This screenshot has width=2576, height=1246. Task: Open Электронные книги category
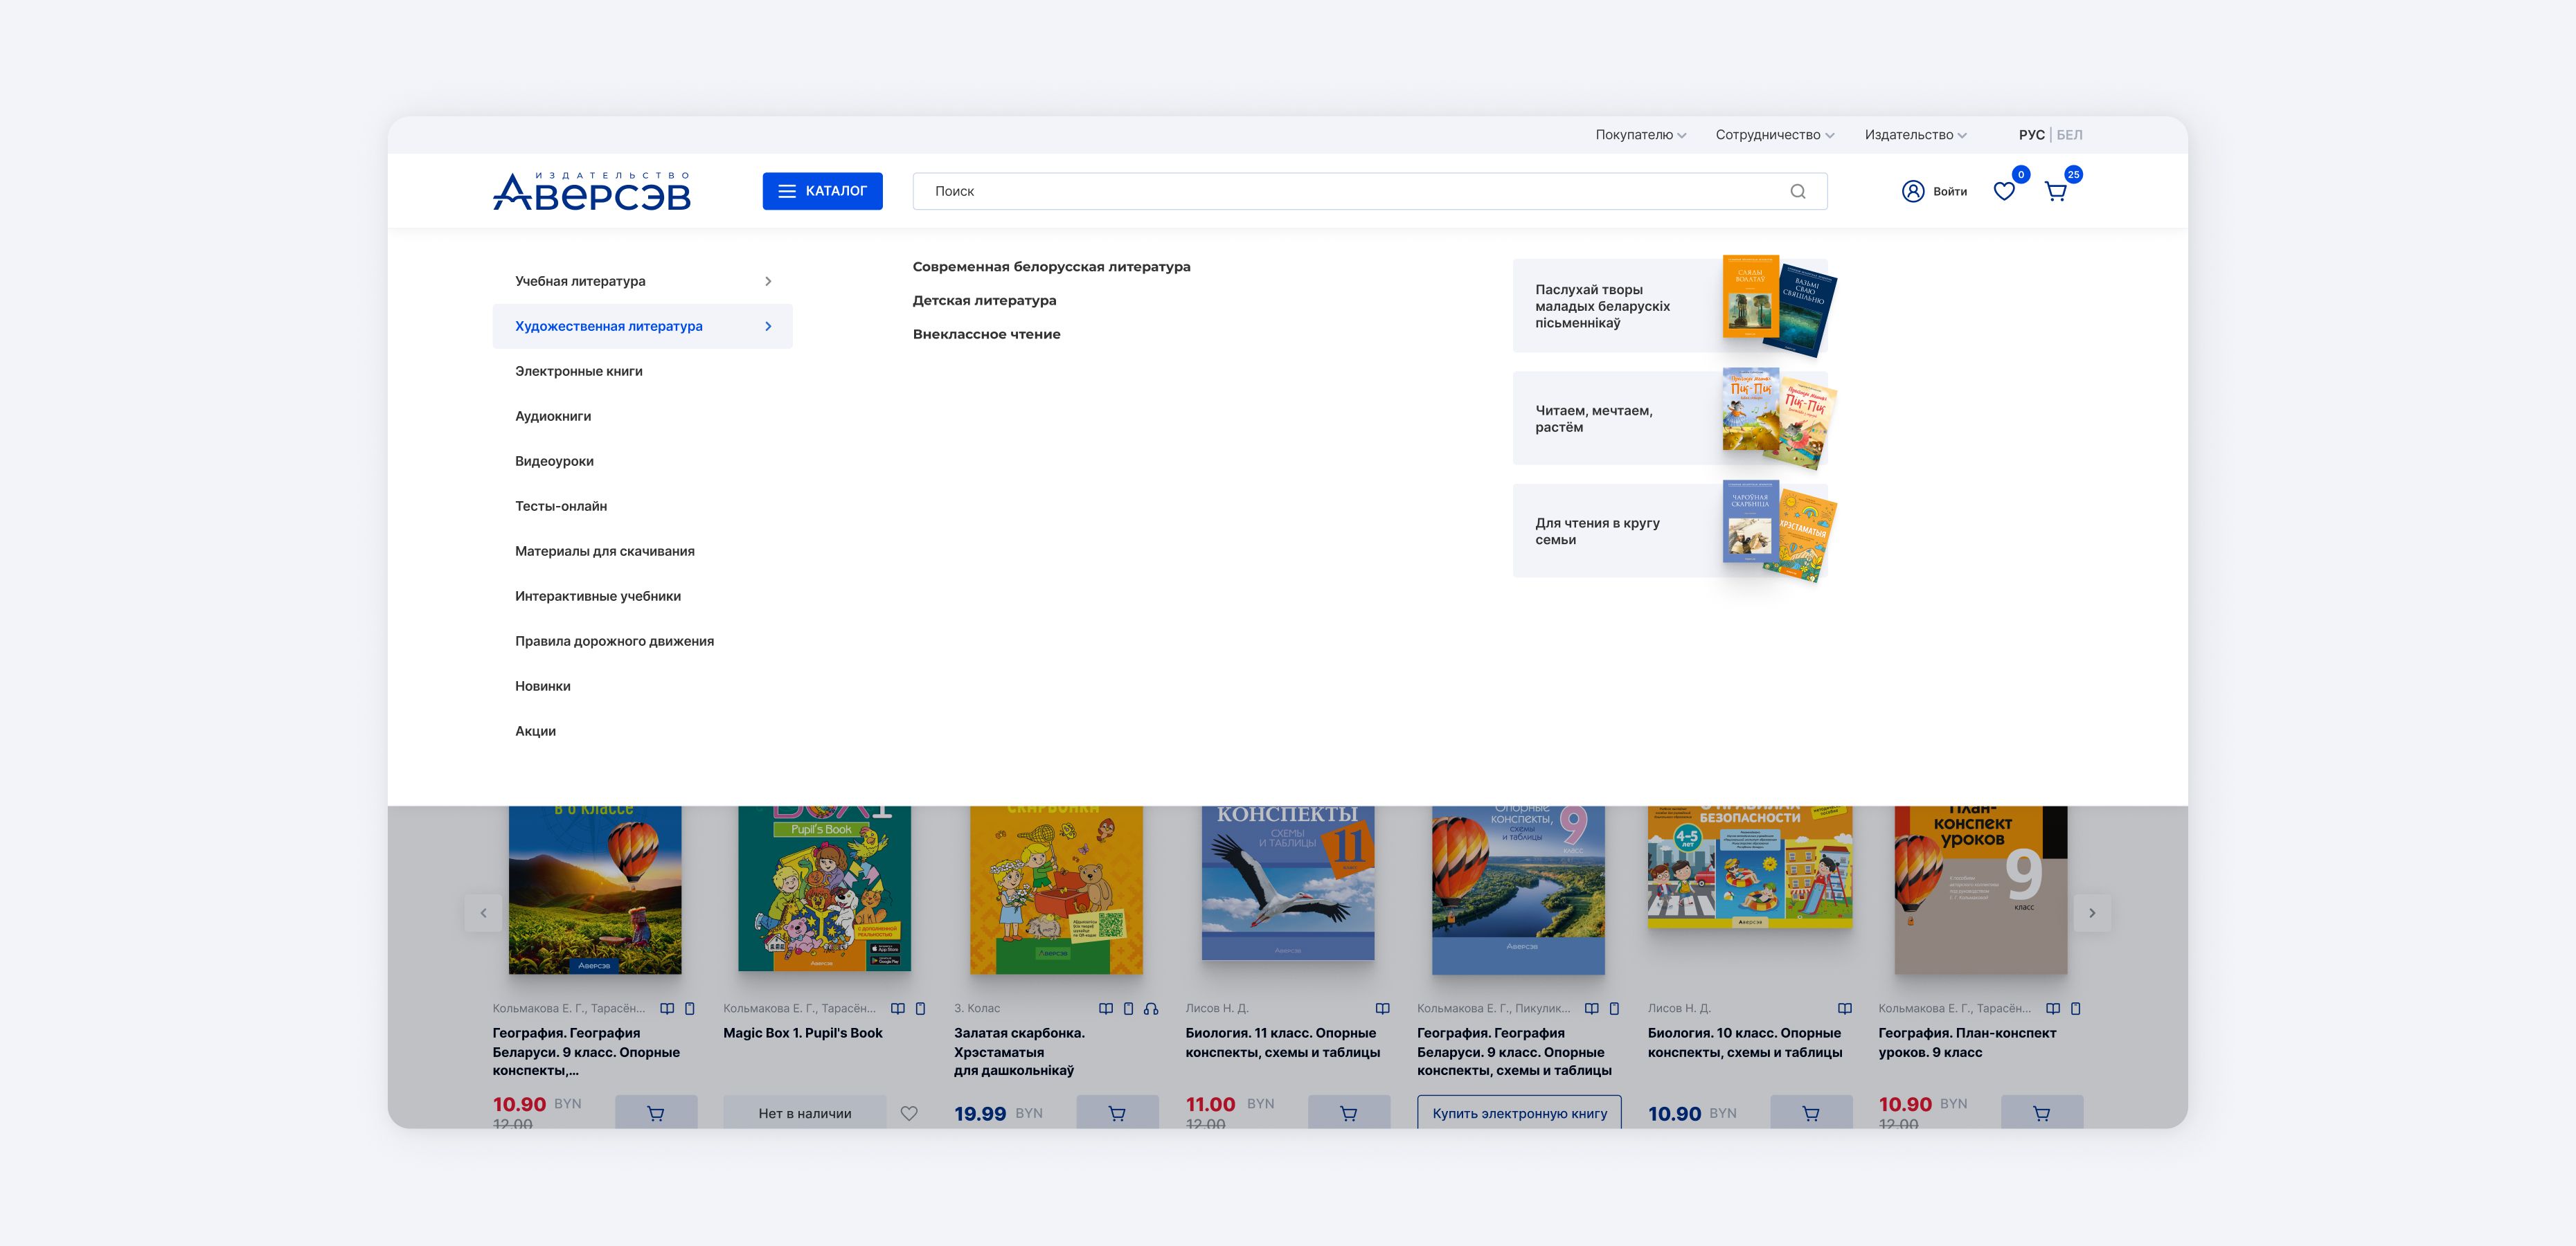point(578,371)
